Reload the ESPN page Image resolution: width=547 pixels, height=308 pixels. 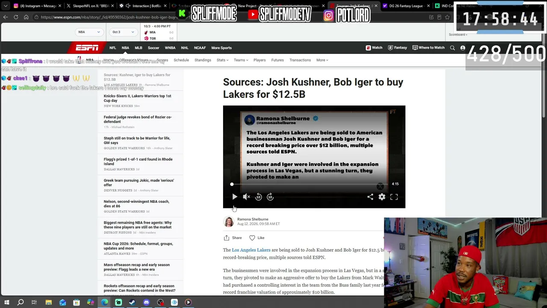[16, 17]
